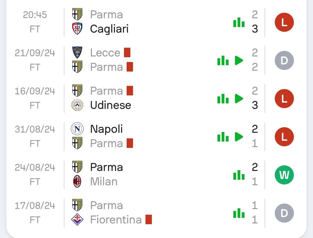Open stats icon for Parma vs Udinese
313x238 pixels.
223,99
